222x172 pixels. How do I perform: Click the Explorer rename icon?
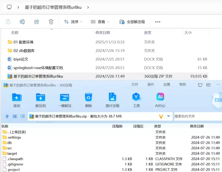[x=22, y=22]
